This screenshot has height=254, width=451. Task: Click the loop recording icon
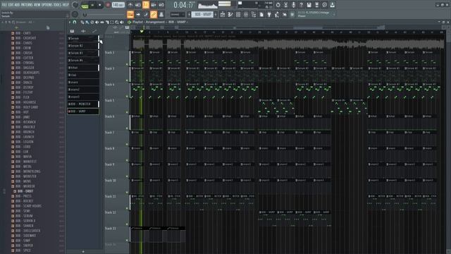(161, 5)
